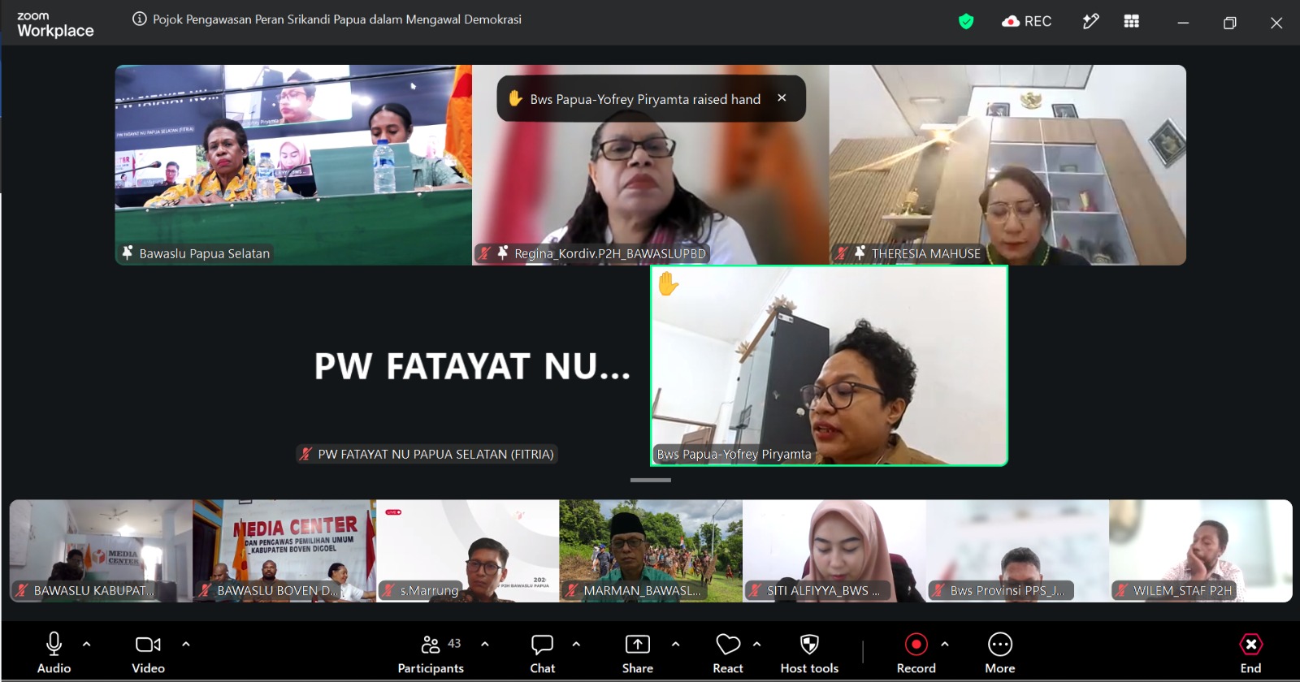Toggle the Video camera button
The width and height of the screenshot is (1300, 682).
tap(148, 653)
